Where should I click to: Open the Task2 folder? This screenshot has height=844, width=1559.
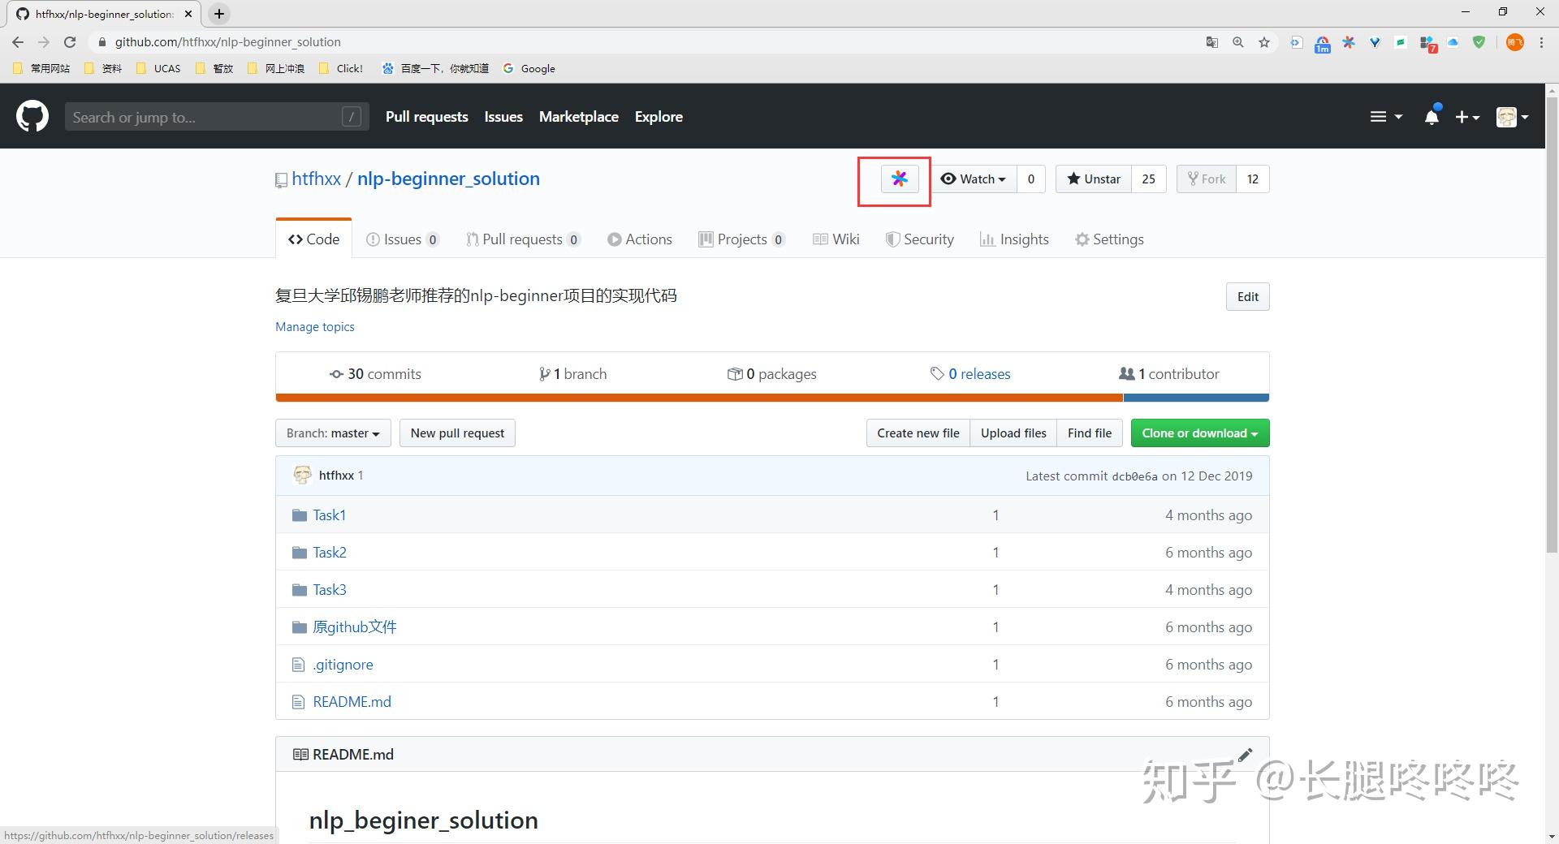coord(330,552)
